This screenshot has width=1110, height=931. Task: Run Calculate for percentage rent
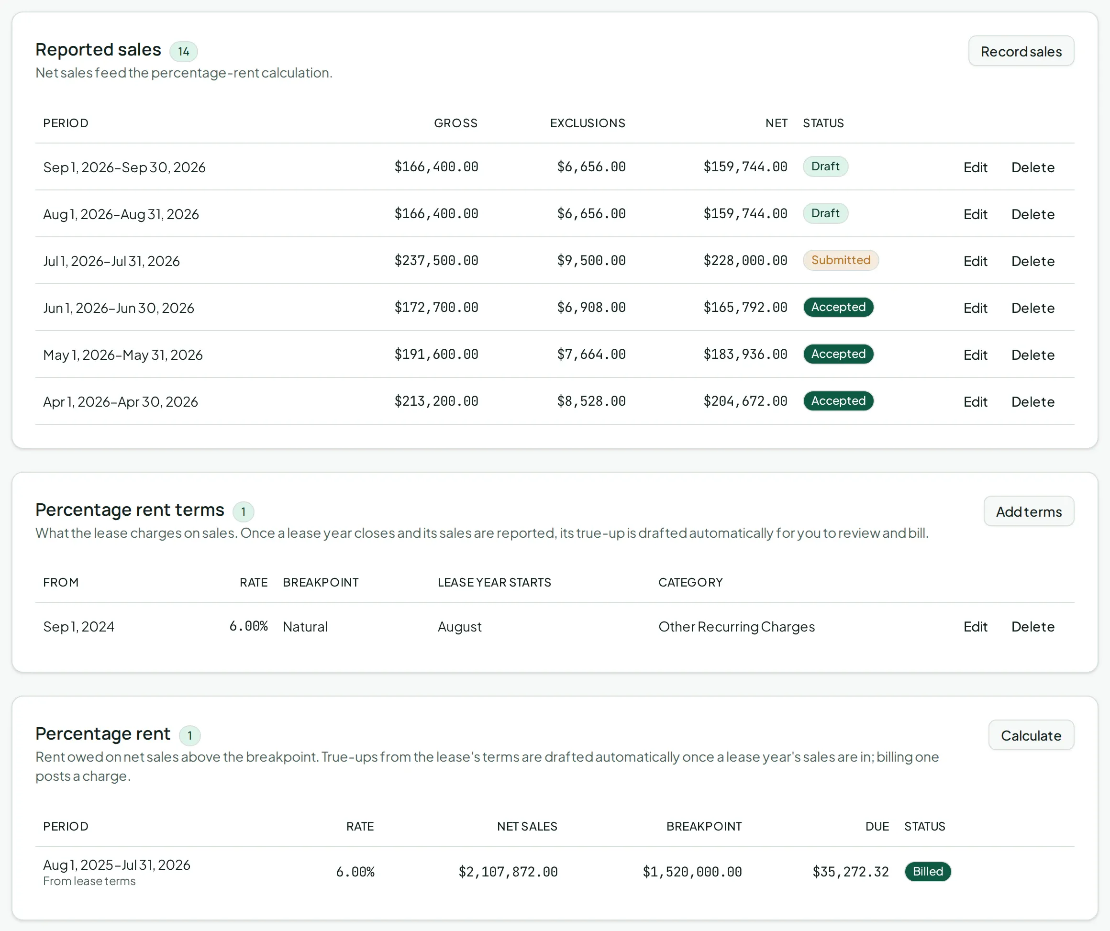coord(1031,735)
